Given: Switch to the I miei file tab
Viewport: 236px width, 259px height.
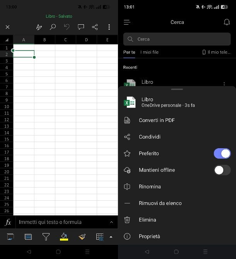Looking at the screenshot, I should point(149,52).
